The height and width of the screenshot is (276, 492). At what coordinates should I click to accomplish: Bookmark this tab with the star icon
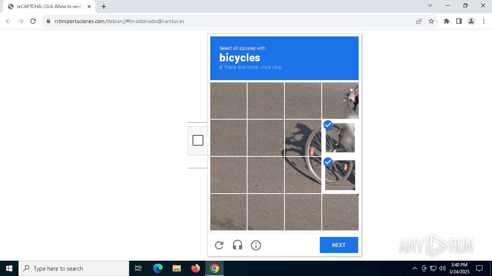pos(431,21)
